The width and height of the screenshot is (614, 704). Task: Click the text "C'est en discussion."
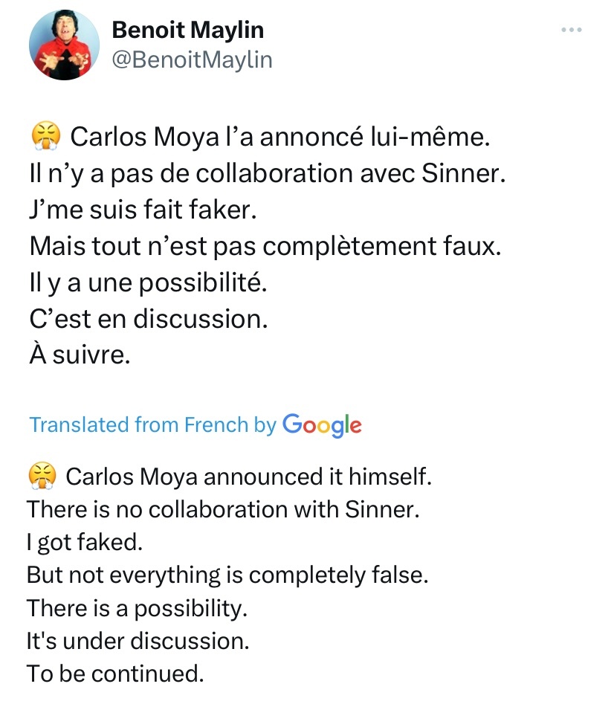149,319
